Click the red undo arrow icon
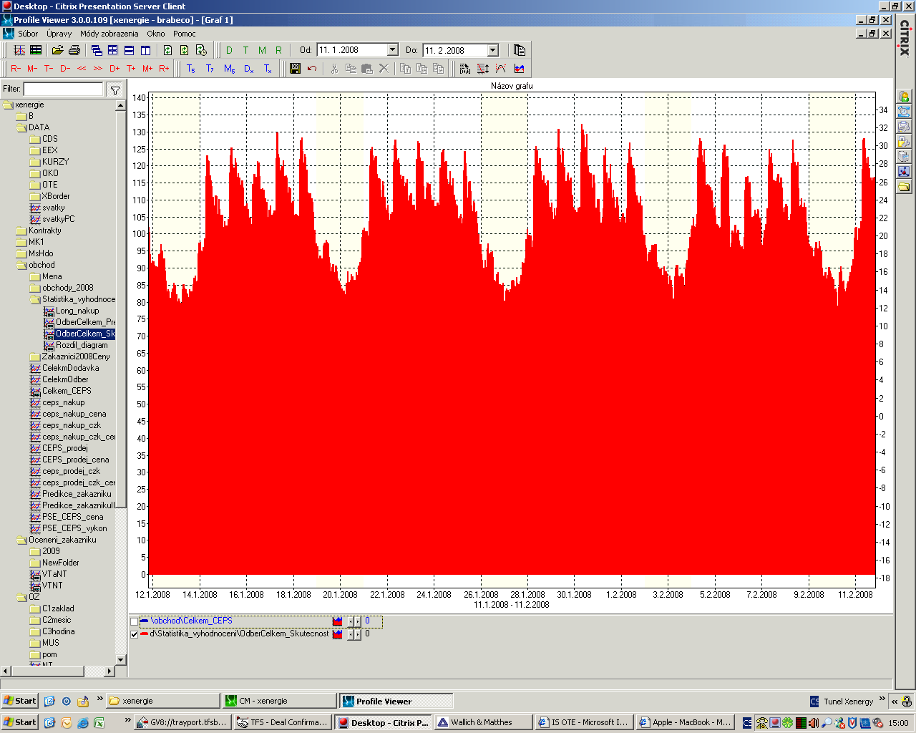Viewport: 916px width, 733px height. point(311,69)
